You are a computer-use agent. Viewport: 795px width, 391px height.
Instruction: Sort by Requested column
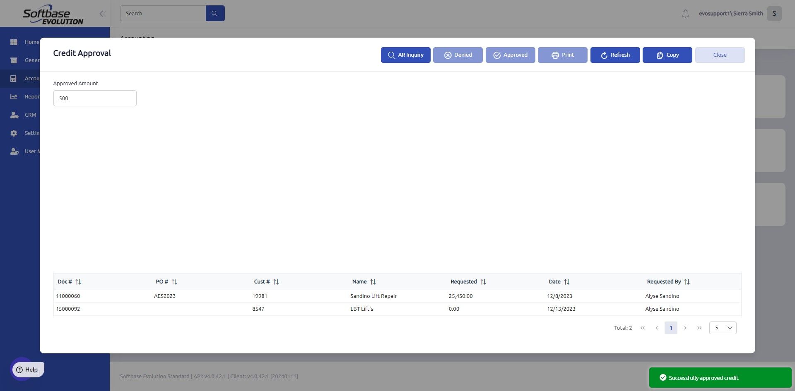tap(483, 282)
